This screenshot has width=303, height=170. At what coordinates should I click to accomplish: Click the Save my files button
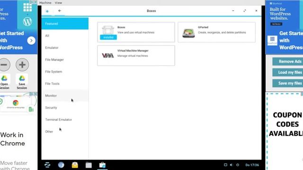tap(288, 83)
